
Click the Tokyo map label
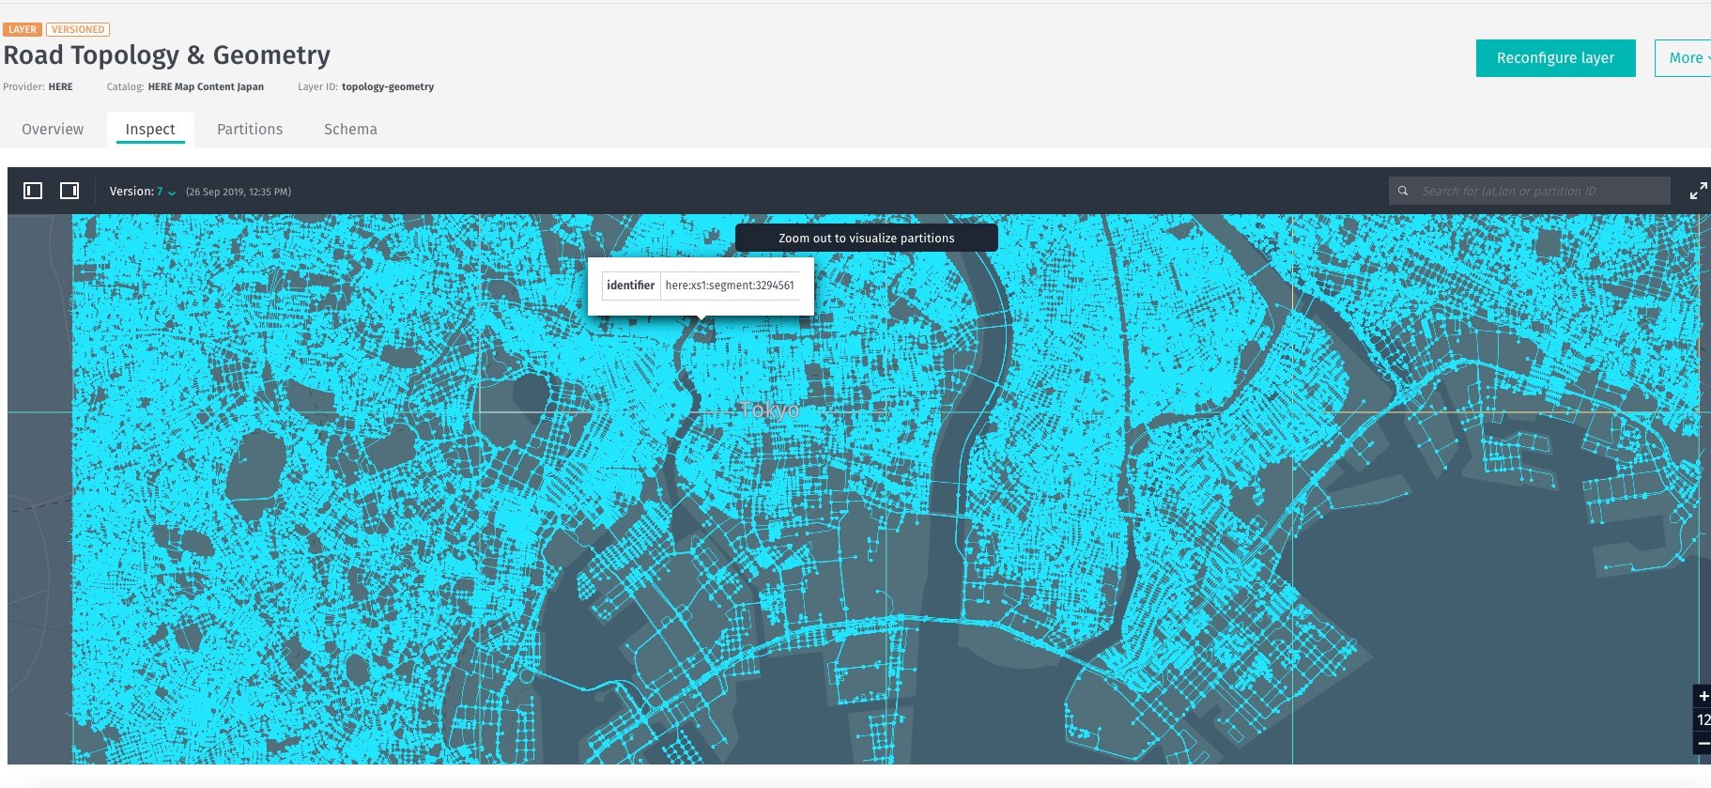point(769,410)
